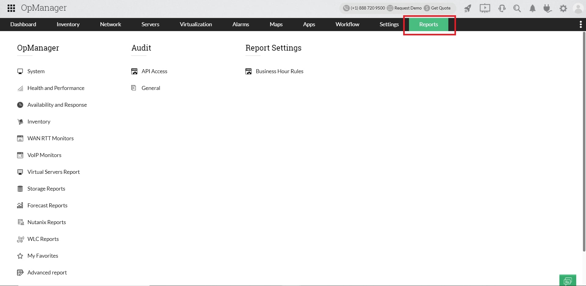Switch to the Inventory tab

tap(68, 24)
